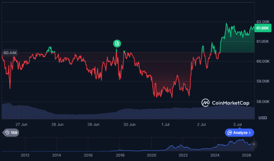The height and width of the screenshot is (161, 274).
Task: Click the USD currency label
Action: [263, 118]
